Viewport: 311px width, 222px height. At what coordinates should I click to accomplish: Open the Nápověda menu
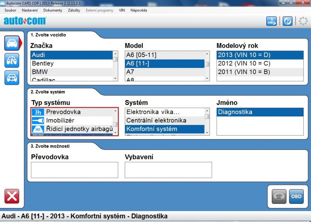pos(139,10)
